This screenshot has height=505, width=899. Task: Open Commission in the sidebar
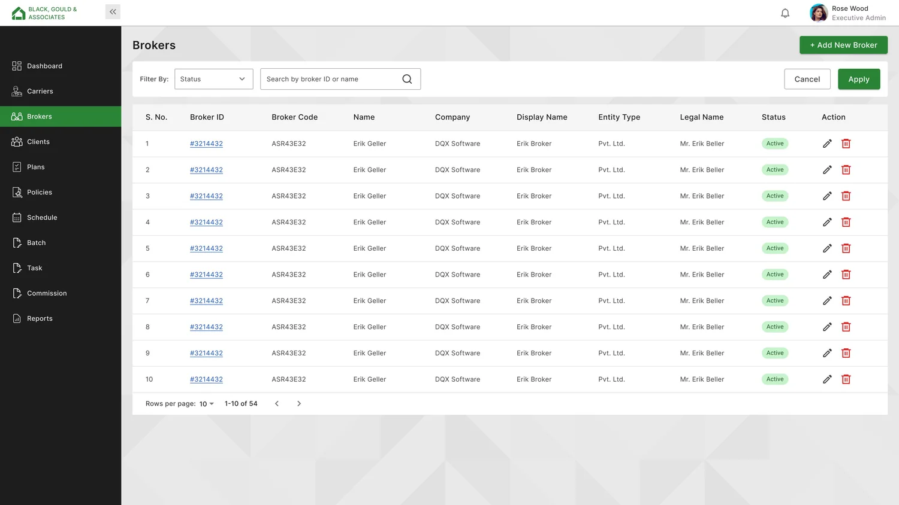coord(61,293)
